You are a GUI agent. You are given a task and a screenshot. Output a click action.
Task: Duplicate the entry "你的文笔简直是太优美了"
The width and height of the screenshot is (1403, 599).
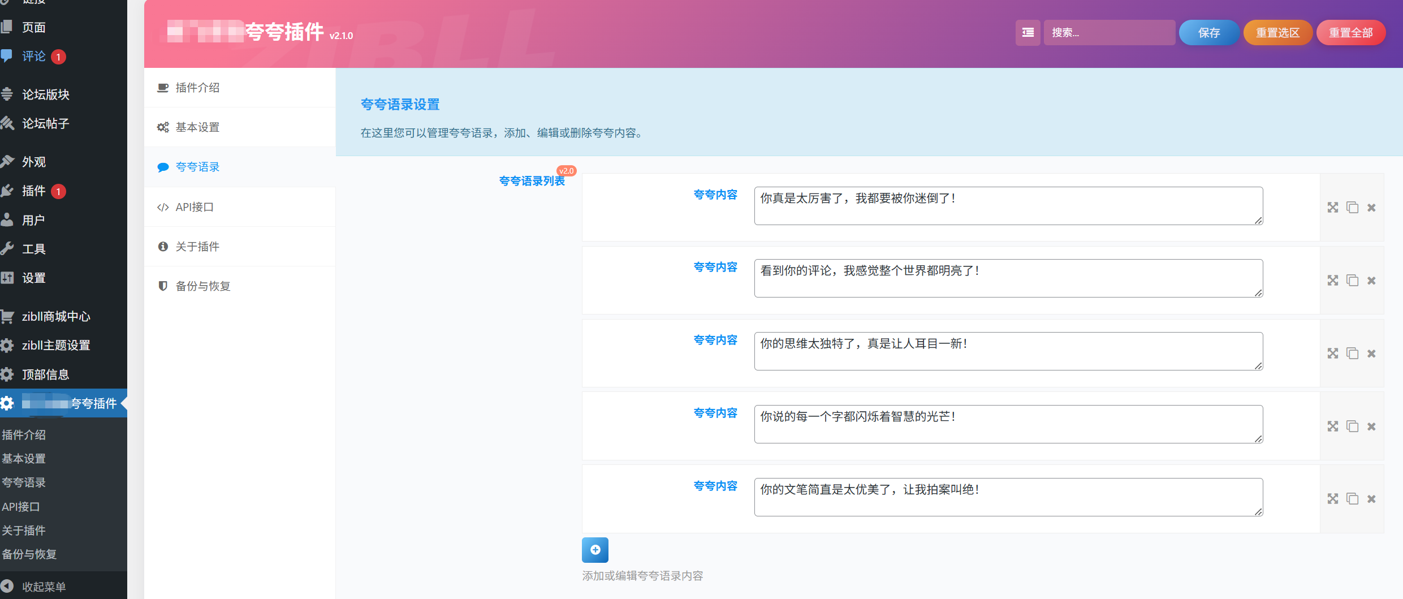click(x=1353, y=499)
